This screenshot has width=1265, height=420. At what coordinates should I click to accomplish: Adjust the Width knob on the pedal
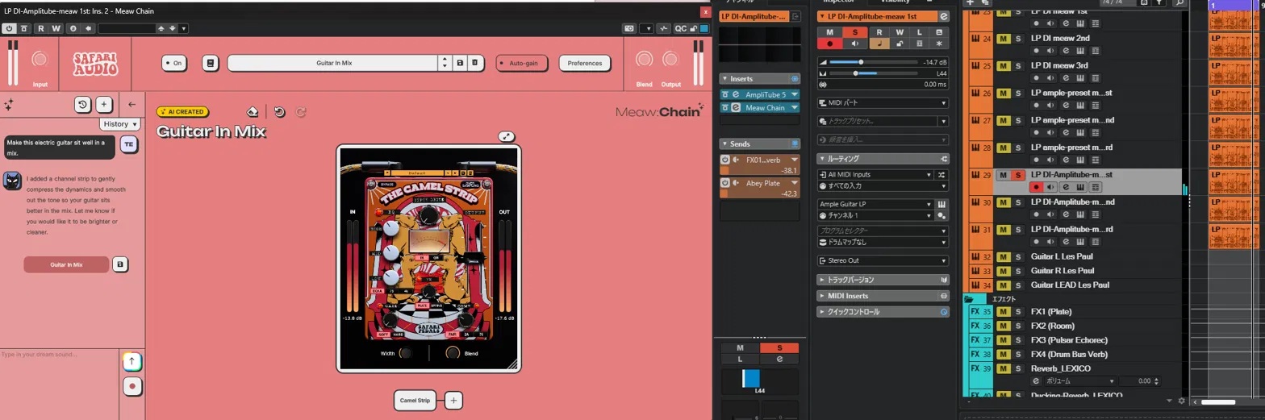coord(405,353)
